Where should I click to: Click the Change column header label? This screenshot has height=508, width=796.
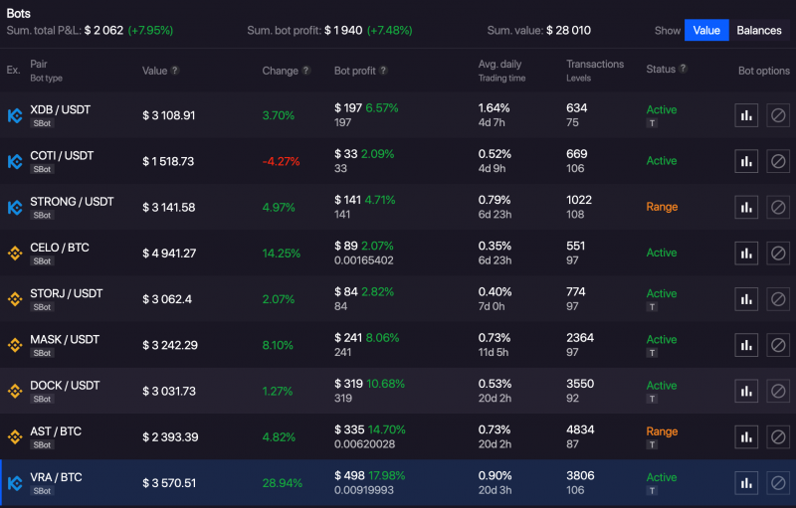point(281,71)
